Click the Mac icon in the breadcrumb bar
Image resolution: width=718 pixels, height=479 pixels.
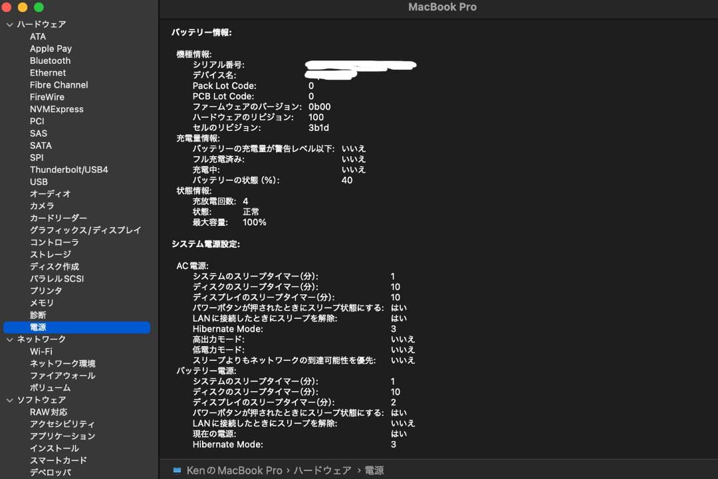click(x=178, y=470)
